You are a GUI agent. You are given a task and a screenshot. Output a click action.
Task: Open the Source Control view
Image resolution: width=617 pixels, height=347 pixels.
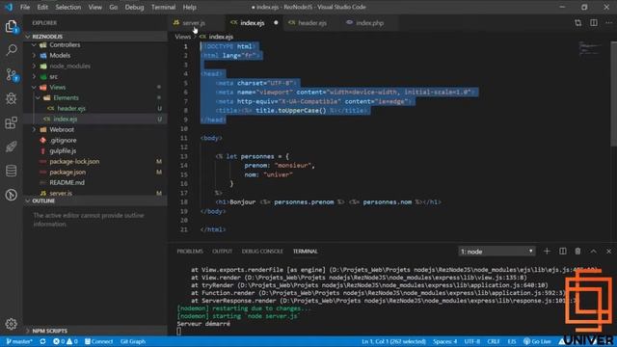(12, 74)
